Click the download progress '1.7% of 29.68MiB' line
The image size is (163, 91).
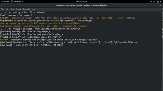[32, 45]
